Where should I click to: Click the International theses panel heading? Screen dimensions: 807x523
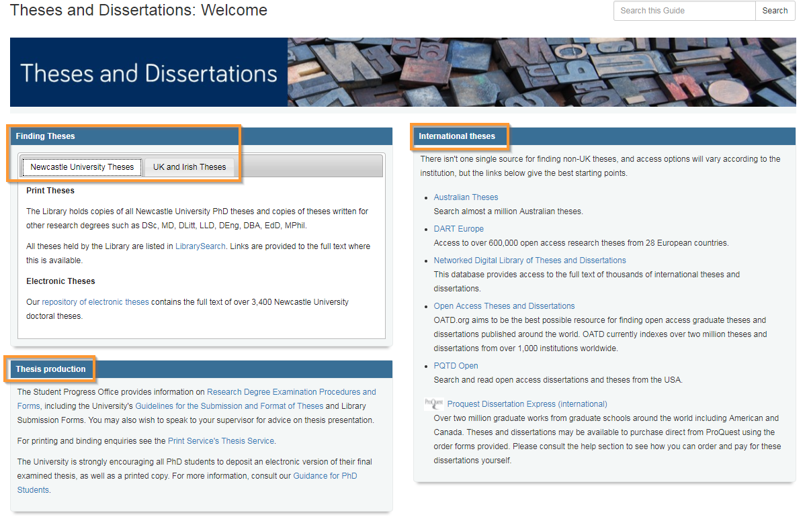click(457, 136)
